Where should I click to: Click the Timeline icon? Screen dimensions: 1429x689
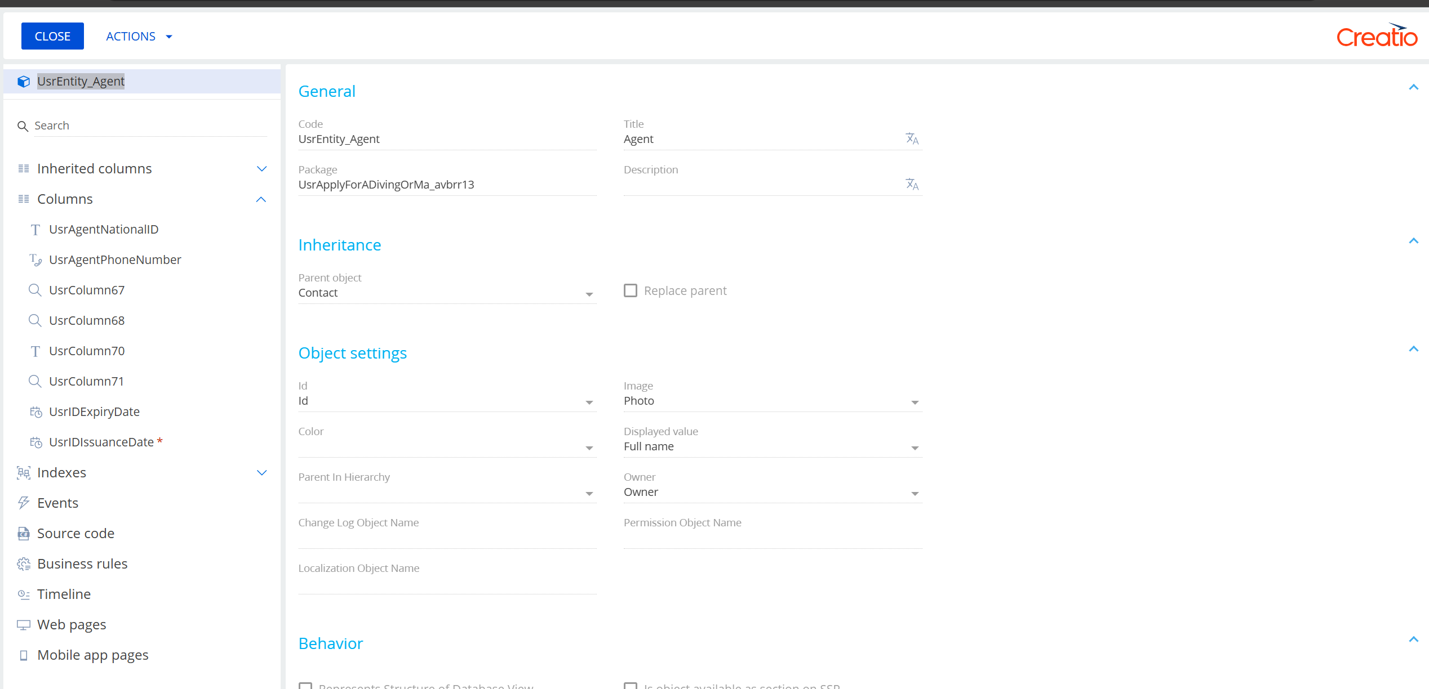click(24, 594)
